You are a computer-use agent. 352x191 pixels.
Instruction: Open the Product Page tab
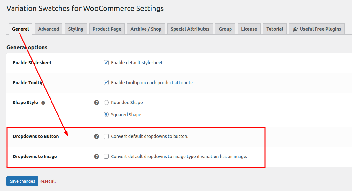click(107, 29)
